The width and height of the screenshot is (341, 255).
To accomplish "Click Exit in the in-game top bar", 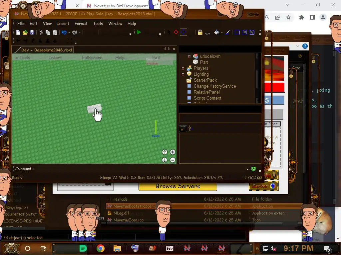I will click(x=156, y=58).
